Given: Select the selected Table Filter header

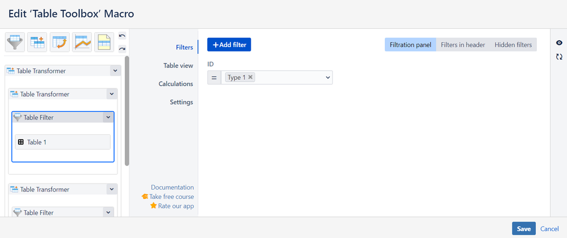Looking at the screenshot, I should tap(58, 117).
